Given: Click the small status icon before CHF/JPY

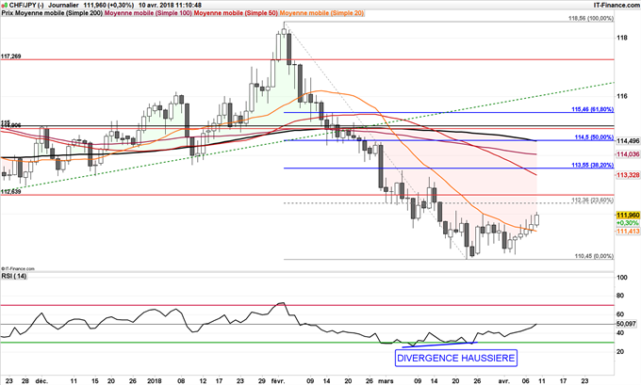Looking at the screenshot, I should [x=5, y=6].
